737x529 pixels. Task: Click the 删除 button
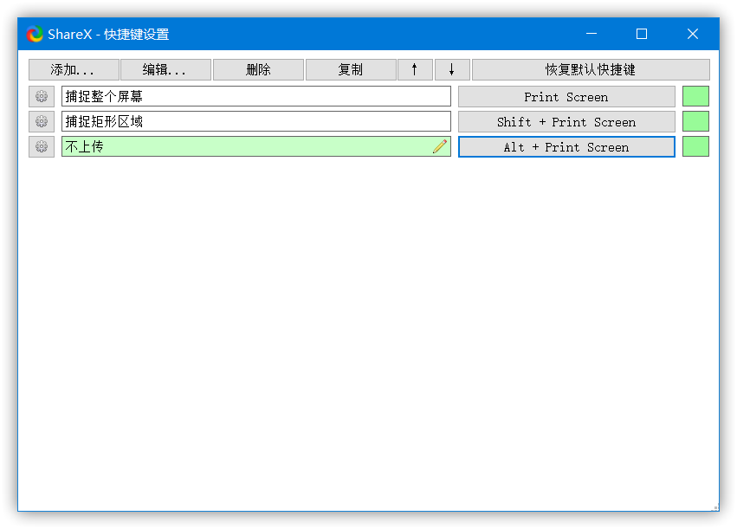(258, 69)
